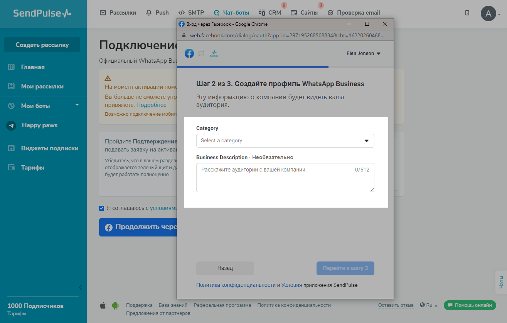
Task: Click the Telegram icon beside Happy paws
Action: [x=11, y=126]
